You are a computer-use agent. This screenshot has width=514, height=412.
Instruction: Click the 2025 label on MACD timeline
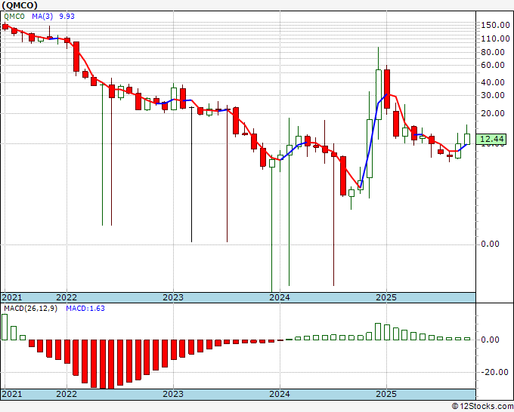click(386, 394)
